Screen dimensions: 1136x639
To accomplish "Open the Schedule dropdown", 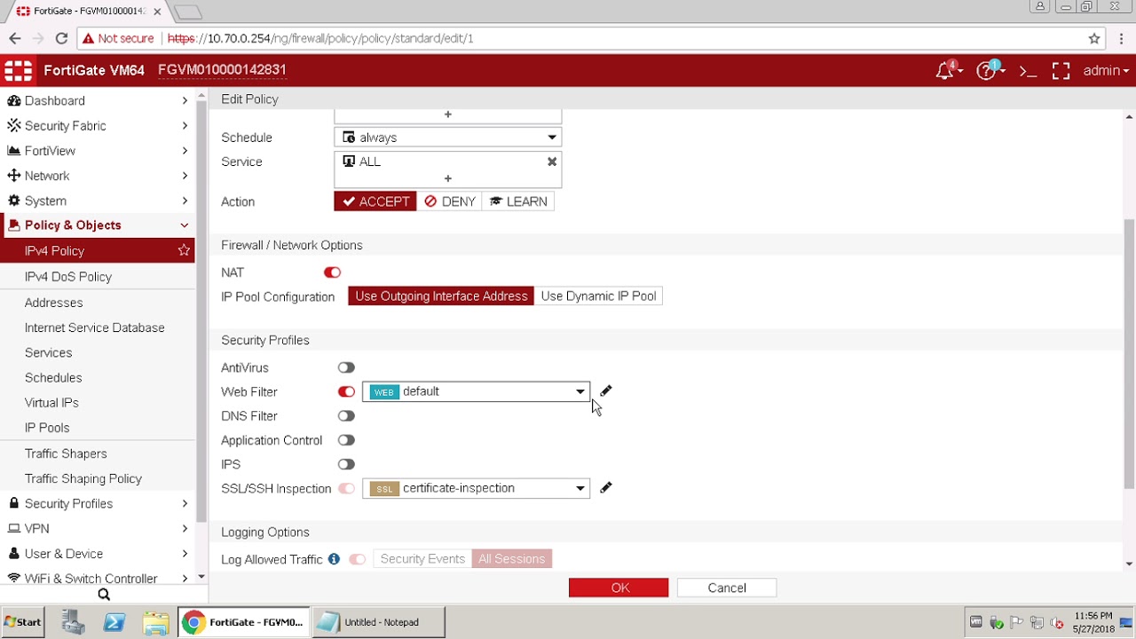I will click(448, 138).
